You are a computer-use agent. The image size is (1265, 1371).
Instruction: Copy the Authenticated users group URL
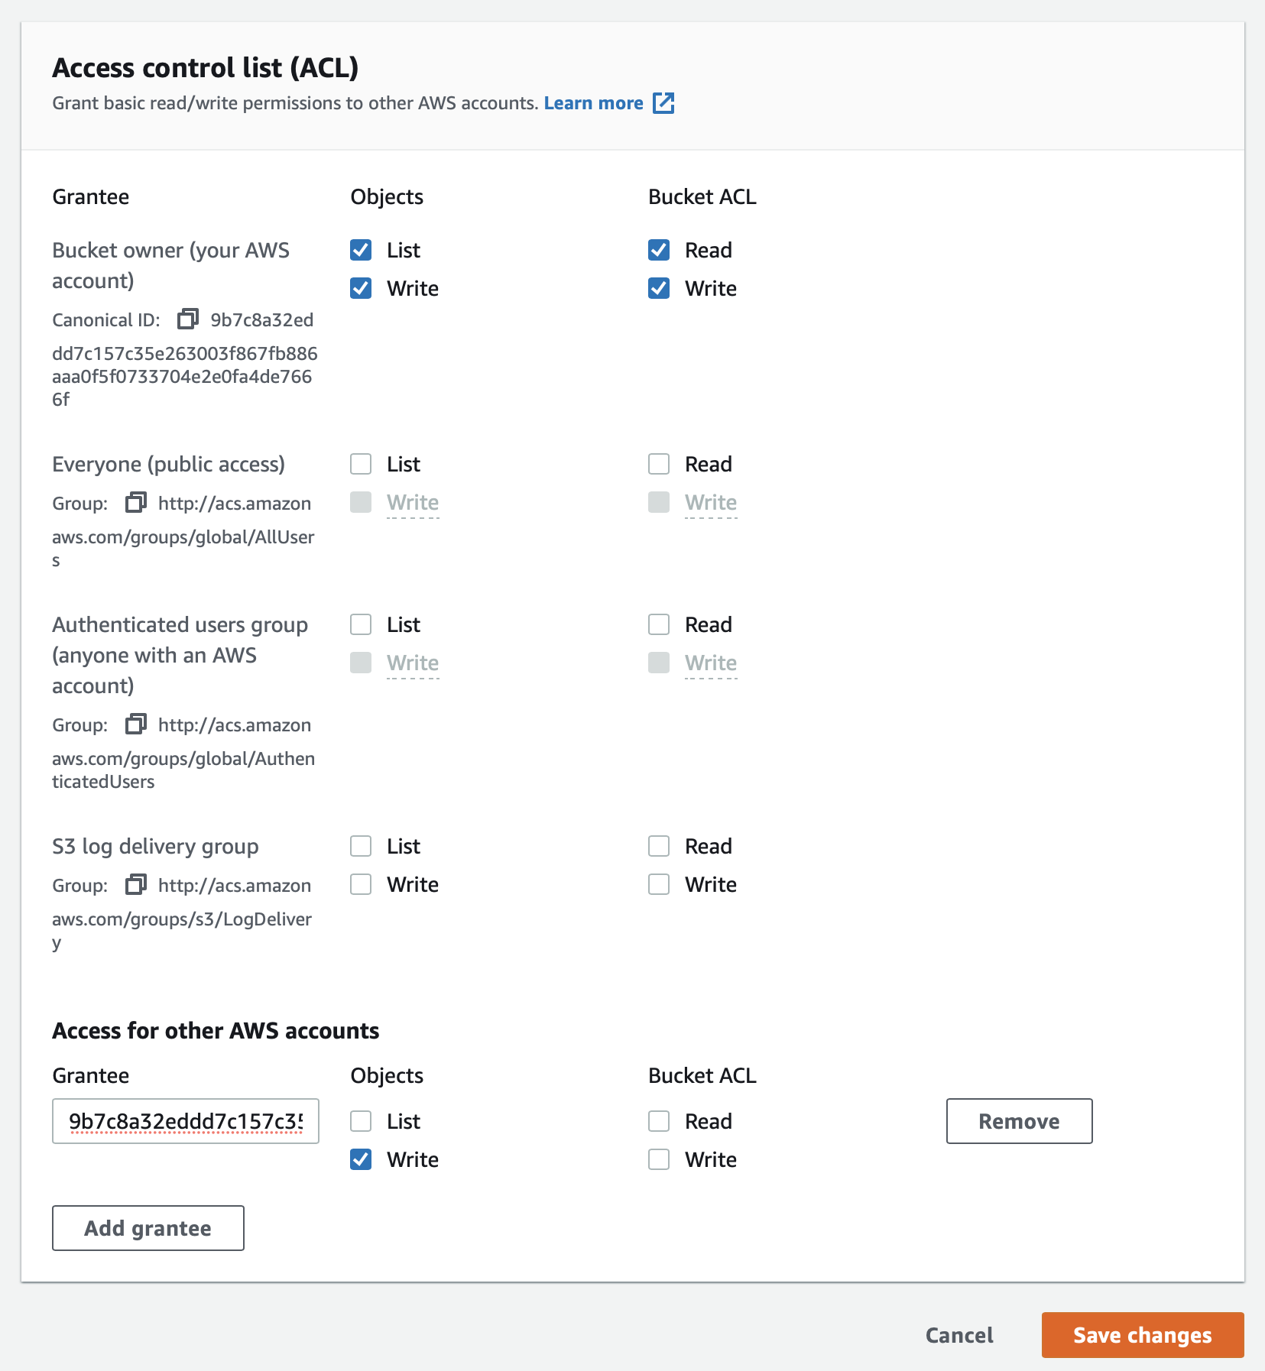[x=136, y=724]
